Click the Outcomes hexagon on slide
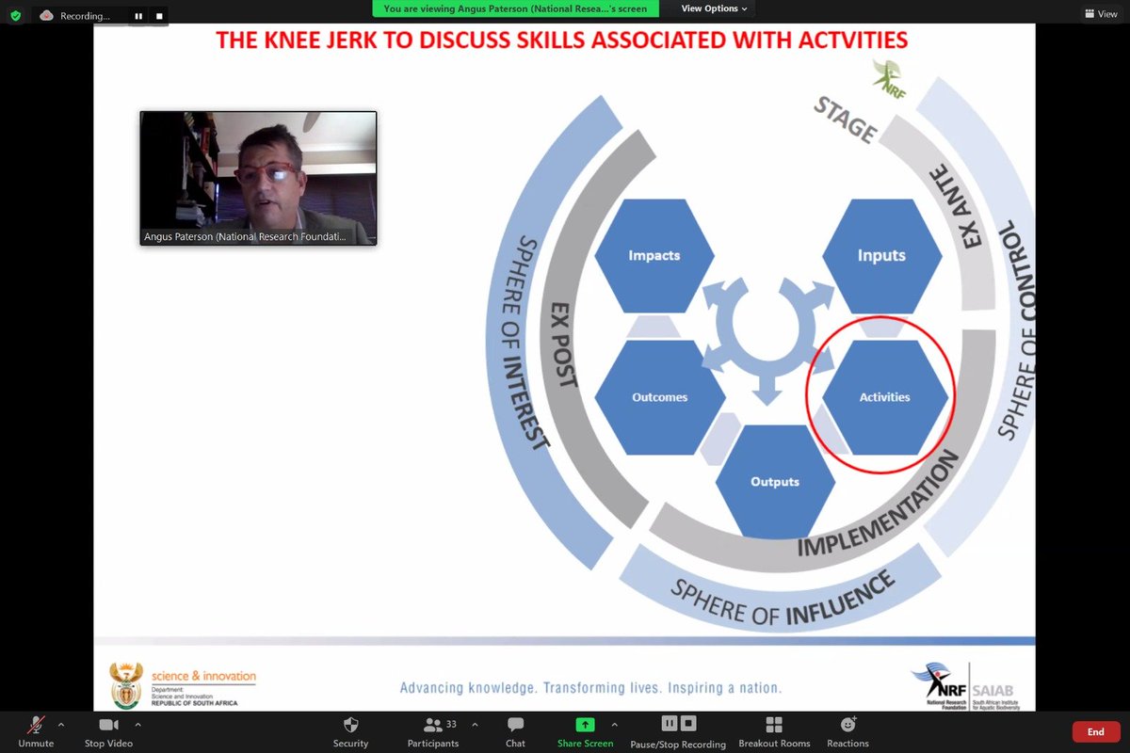Screen dimensions: 1130x753 pyautogui.click(x=659, y=397)
